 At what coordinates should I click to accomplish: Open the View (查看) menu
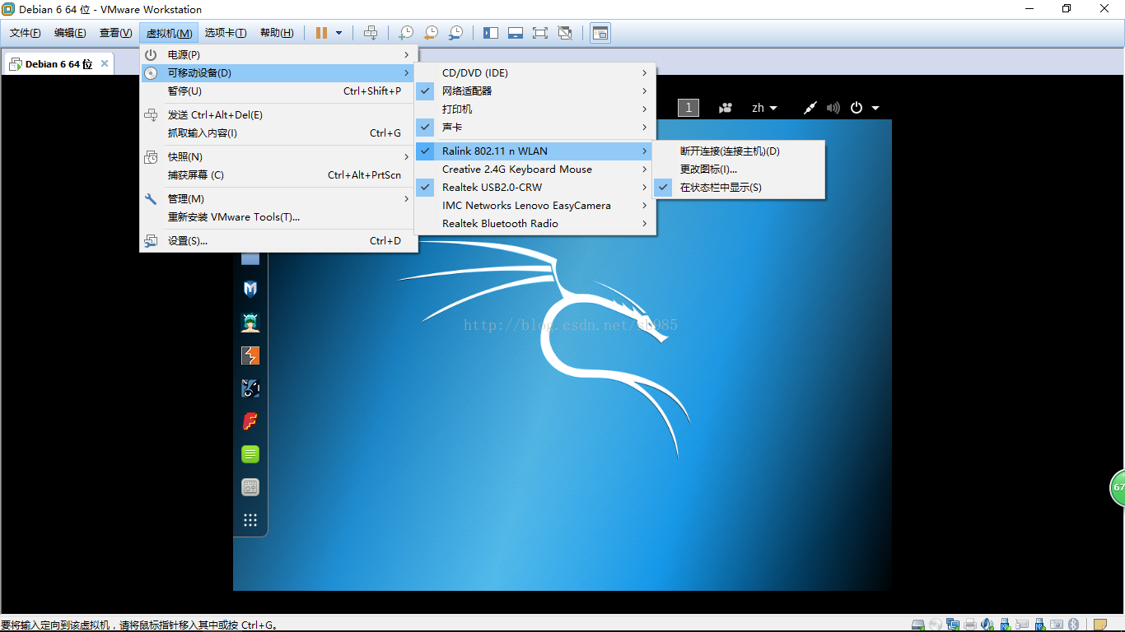115,33
